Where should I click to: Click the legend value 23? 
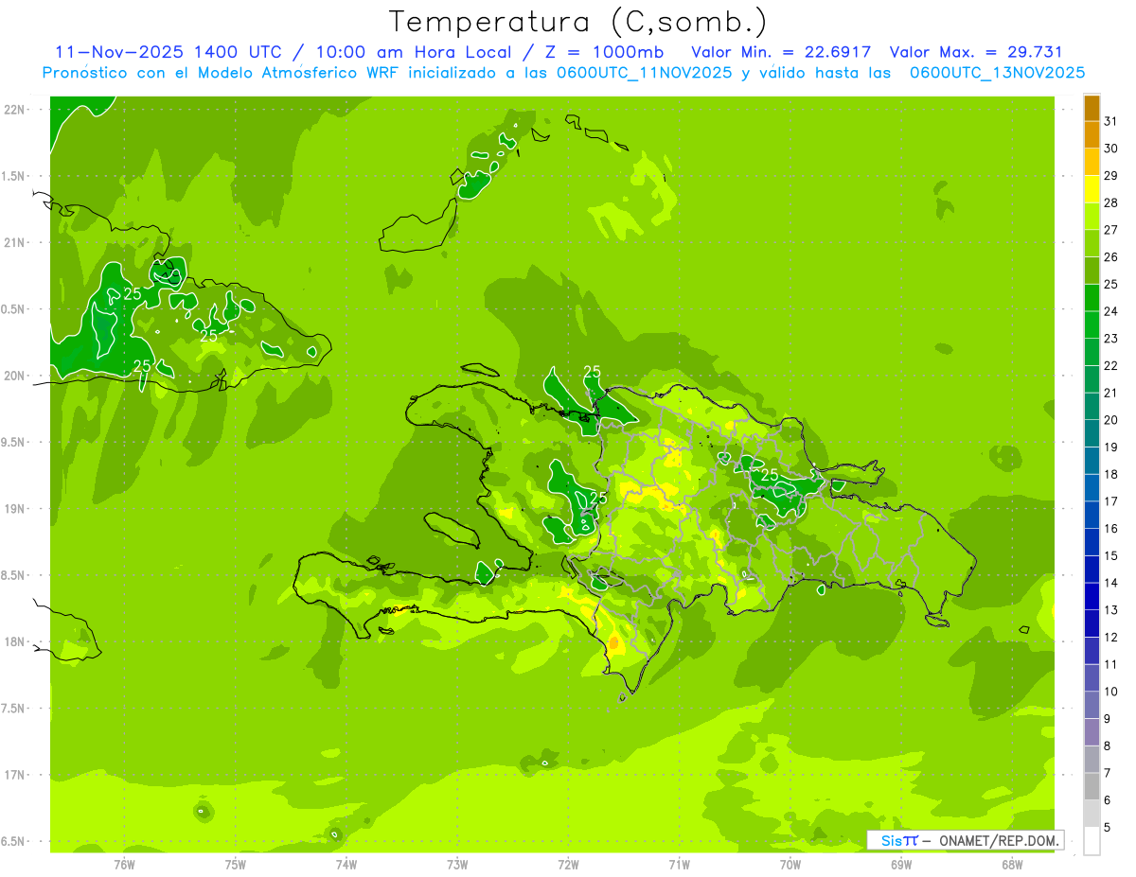[x=1110, y=339]
